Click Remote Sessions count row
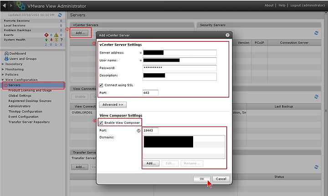The image size is (328, 196). (33, 20)
